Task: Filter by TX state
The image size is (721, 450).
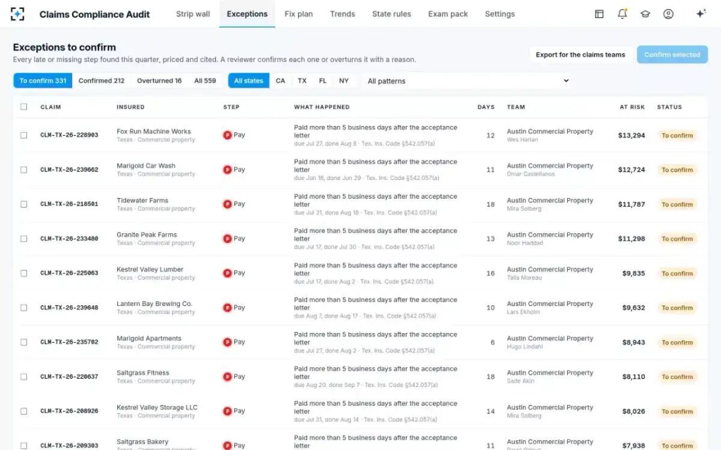Action: [302, 81]
